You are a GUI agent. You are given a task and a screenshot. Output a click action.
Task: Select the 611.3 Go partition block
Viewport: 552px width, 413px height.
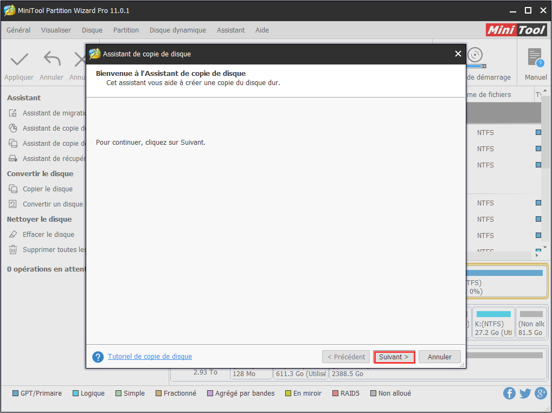pyautogui.click(x=300, y=373)
